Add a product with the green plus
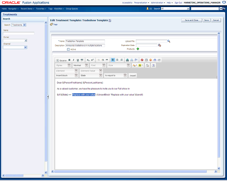This screenshot has height=181, width=227. click(x=138, y=49)
